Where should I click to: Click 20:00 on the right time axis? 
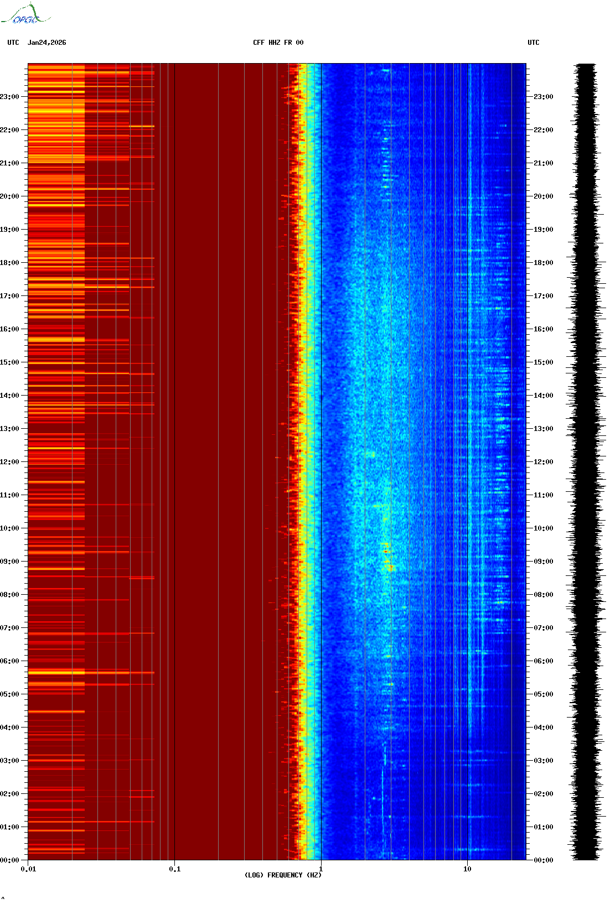coord(543,196)
